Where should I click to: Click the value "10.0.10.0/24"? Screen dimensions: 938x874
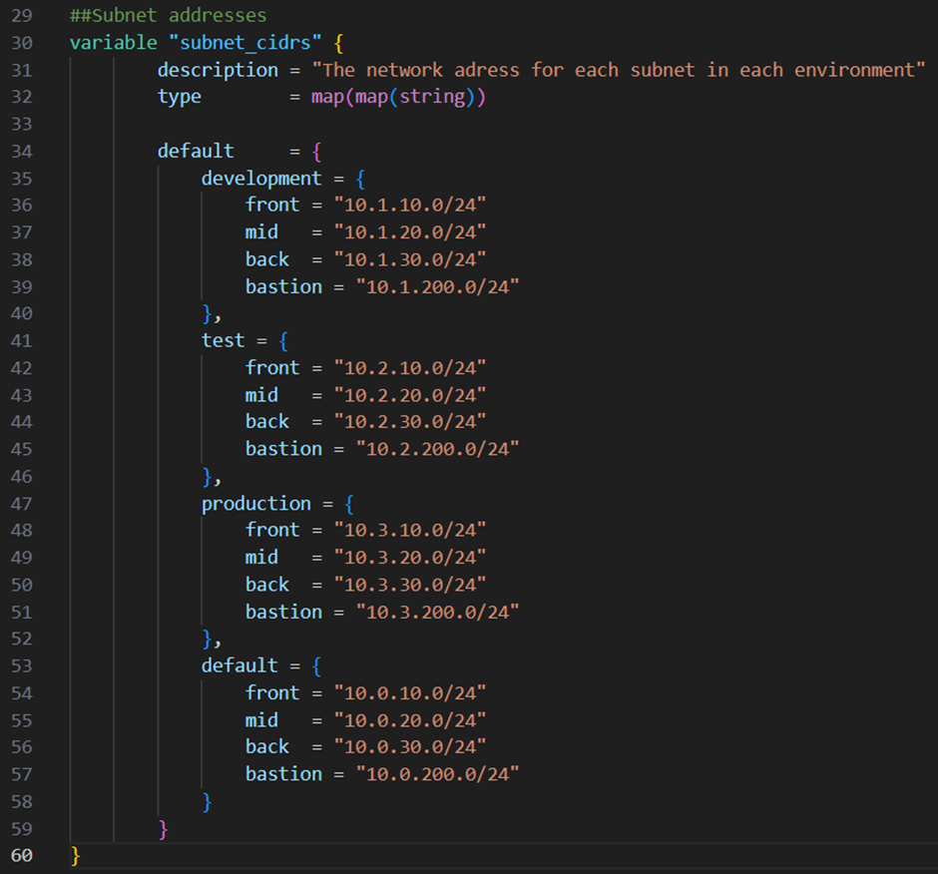410,692
